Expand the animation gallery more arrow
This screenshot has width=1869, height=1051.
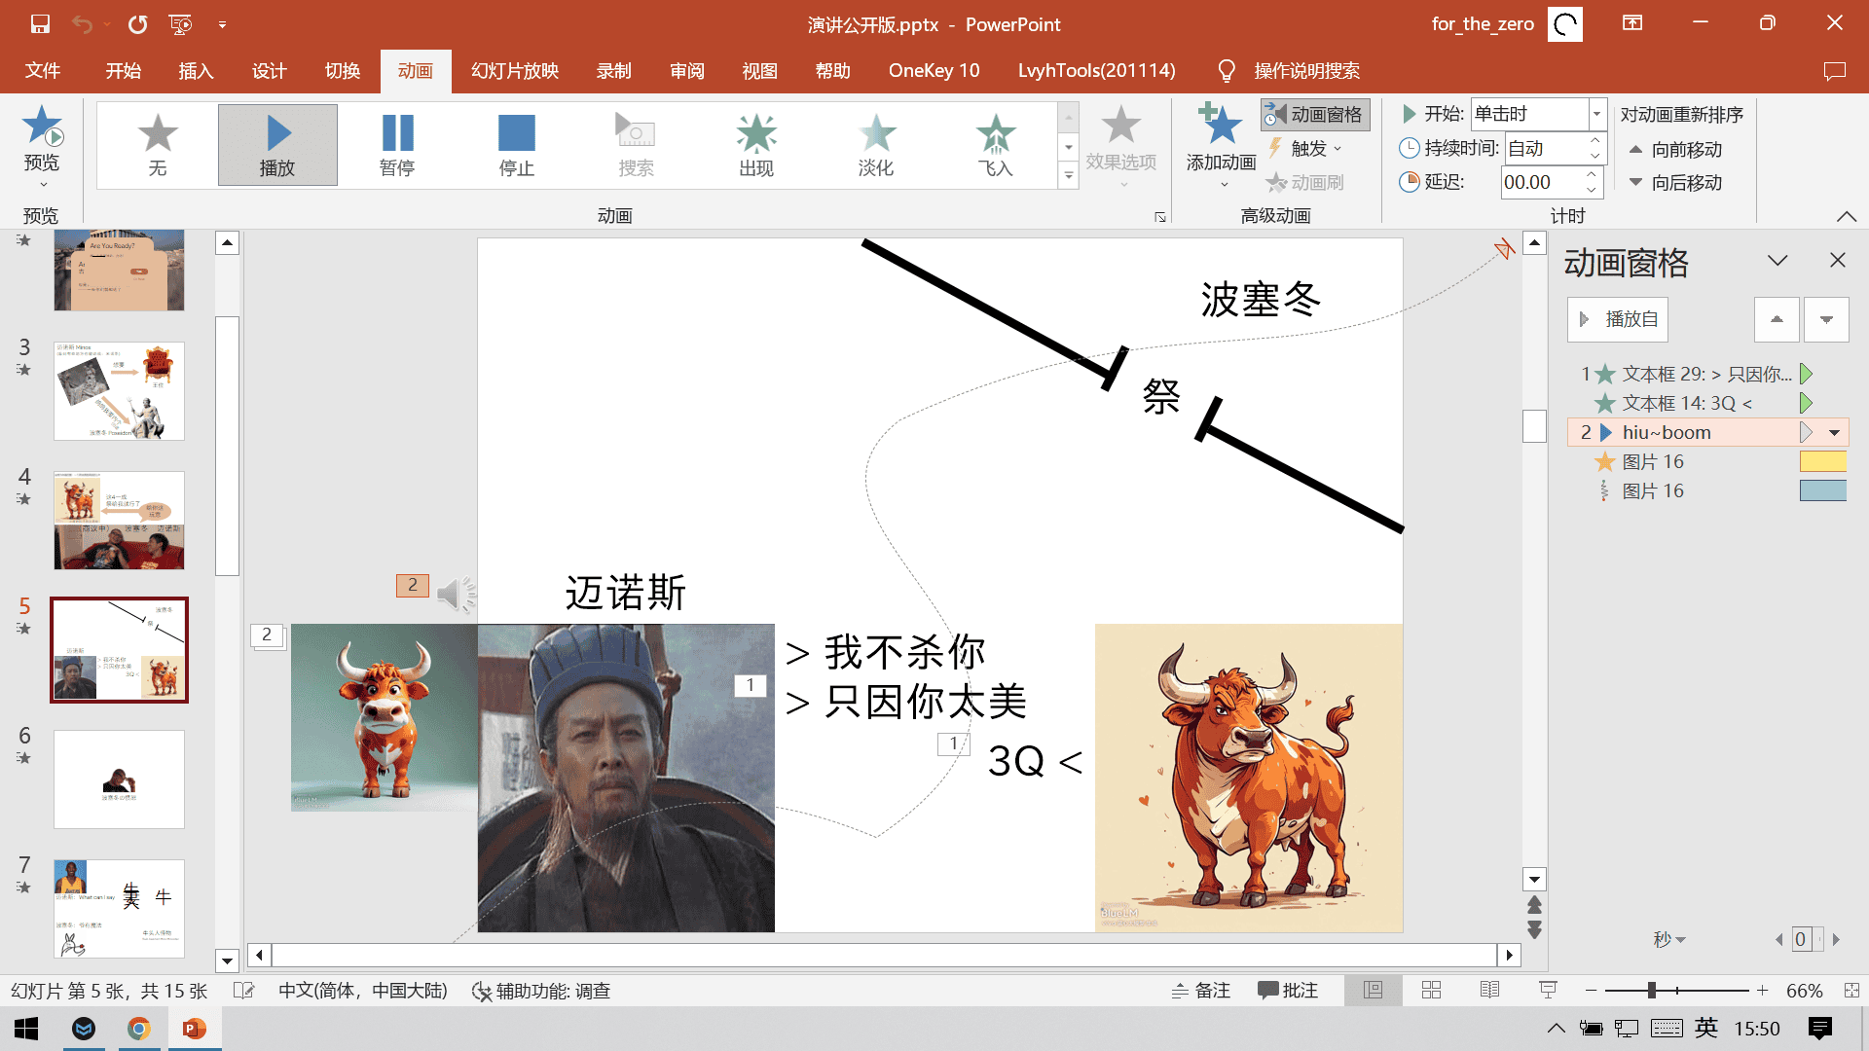tap(1068, 176)
